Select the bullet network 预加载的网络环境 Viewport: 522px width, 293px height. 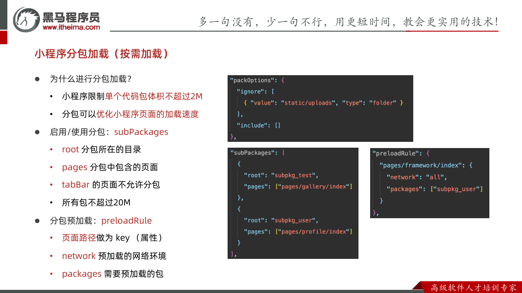(x=114, y=256)
